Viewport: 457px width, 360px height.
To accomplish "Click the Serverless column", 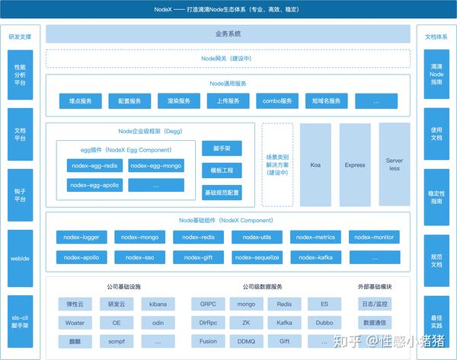I will pos(395,164).
